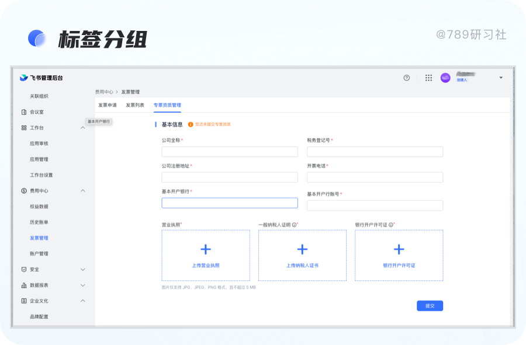This screenshot has width=526, height=345.
Task: Click the 基本开户银行 tooltip label
Action: [99, 121]
